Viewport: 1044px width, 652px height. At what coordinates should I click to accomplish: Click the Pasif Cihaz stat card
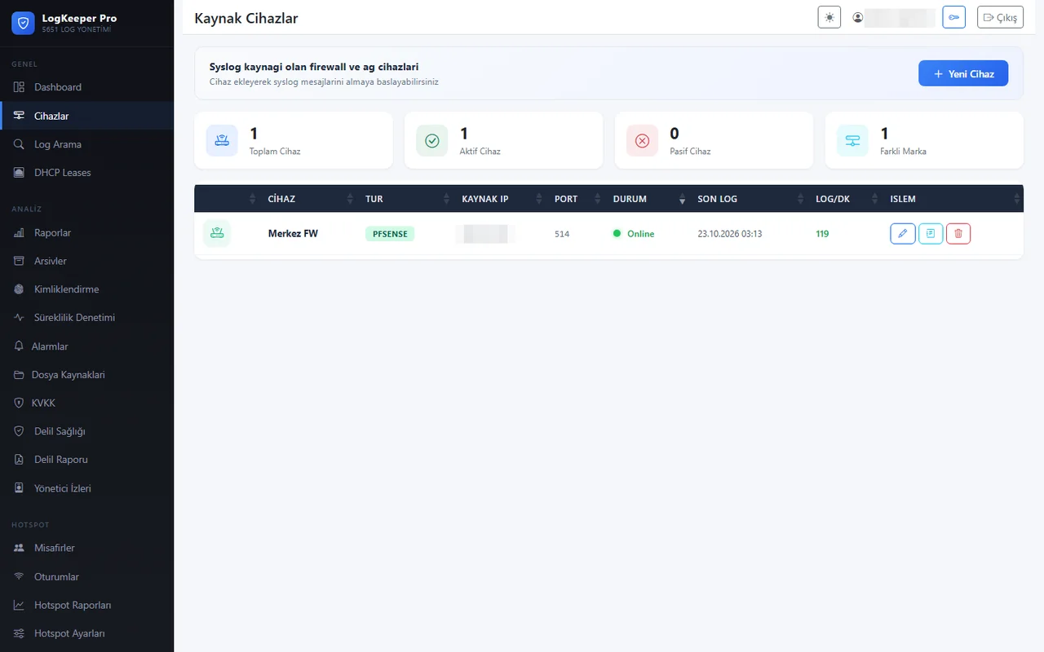point(714,140)
